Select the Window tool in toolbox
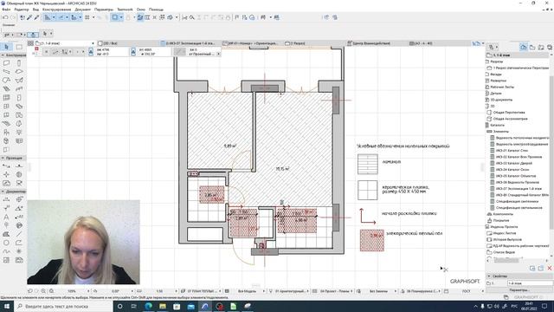The width and height of the screenshot is (554, 312). coord(6,106)
